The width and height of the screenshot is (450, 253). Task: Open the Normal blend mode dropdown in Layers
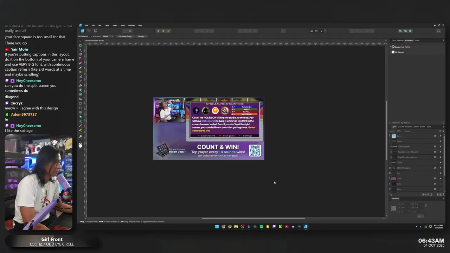(421, 131)
